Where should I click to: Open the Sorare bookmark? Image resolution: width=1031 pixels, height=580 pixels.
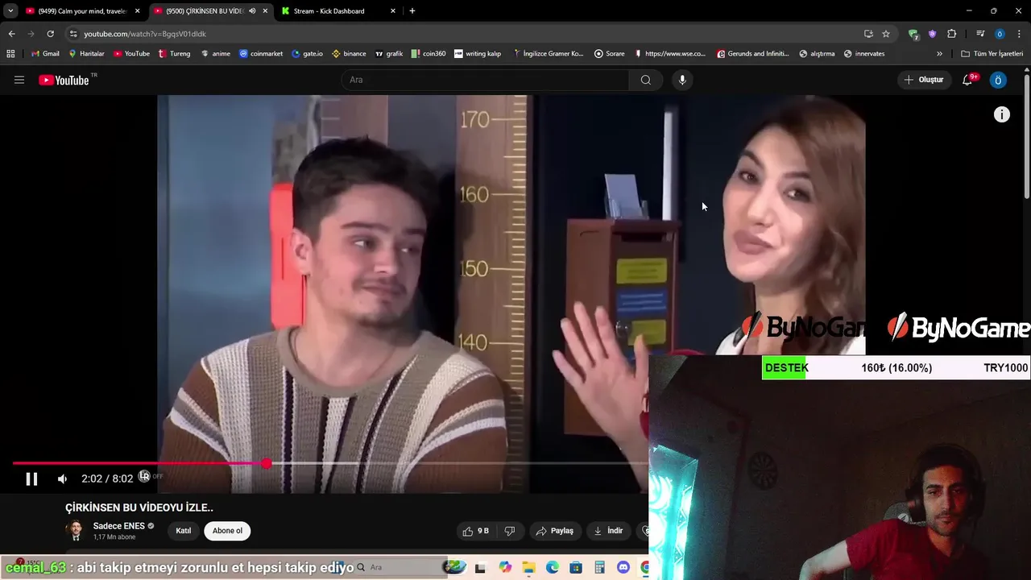tap(609, 54)
